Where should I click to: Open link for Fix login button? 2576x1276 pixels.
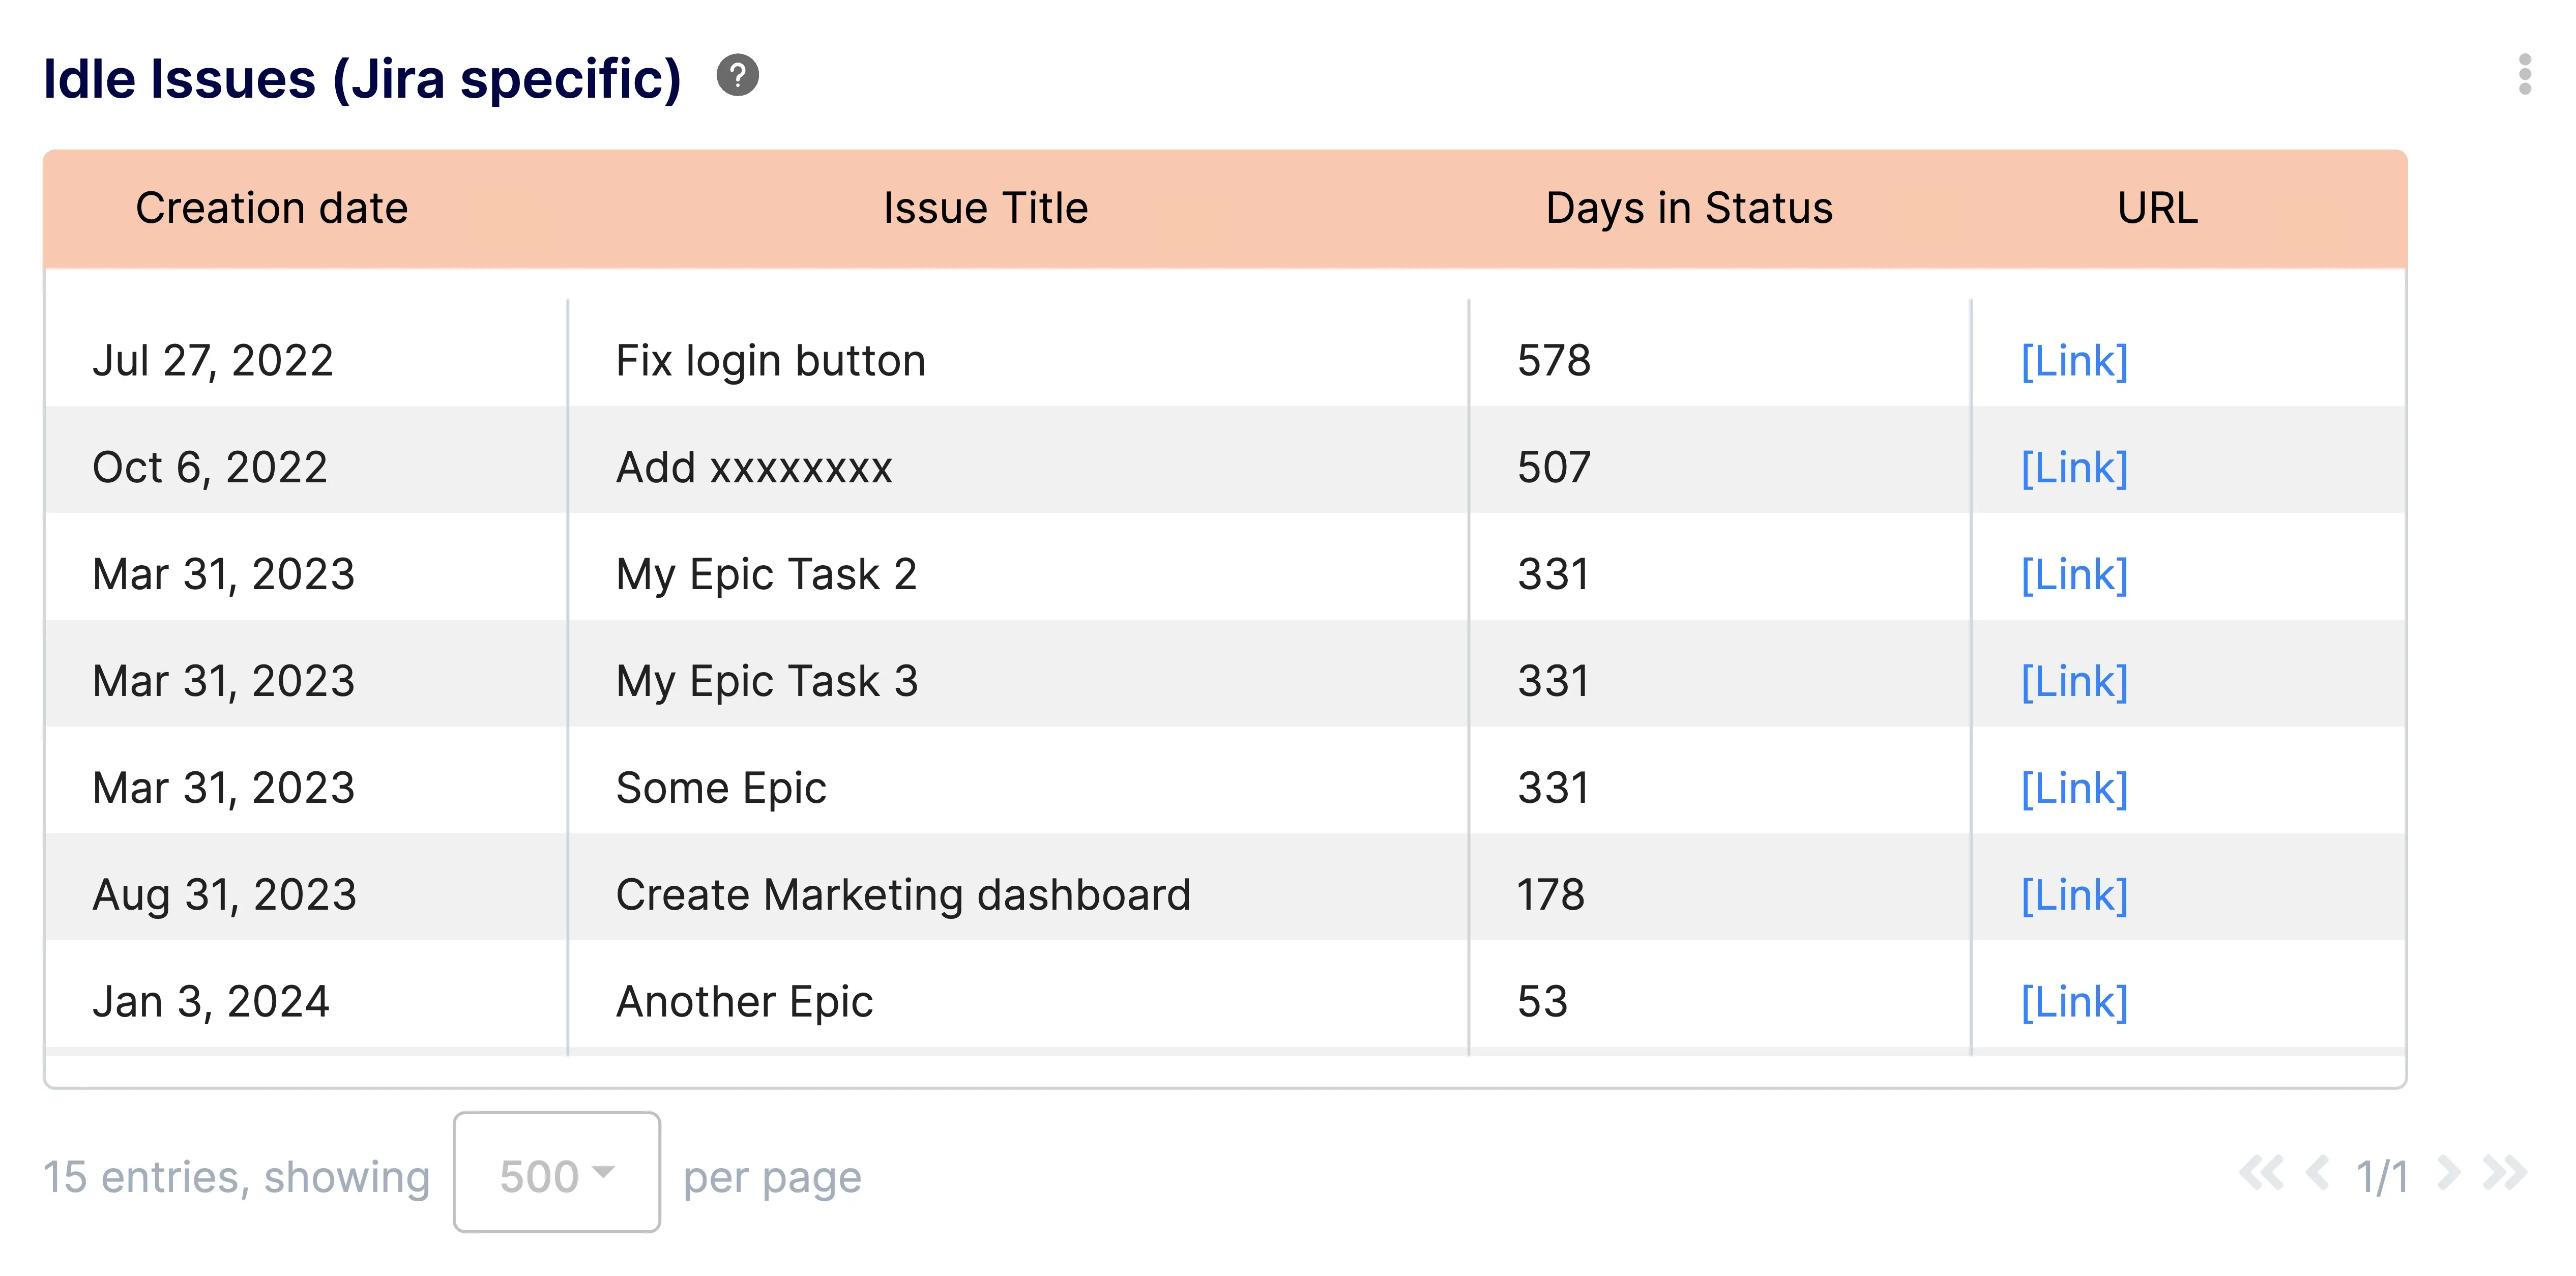(x=2074, y=361)
